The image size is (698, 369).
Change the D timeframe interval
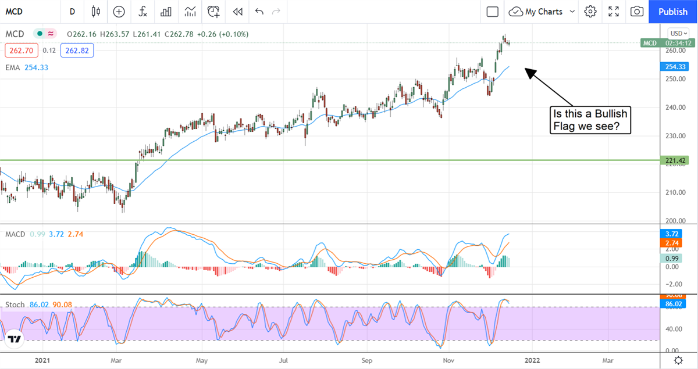72,12
